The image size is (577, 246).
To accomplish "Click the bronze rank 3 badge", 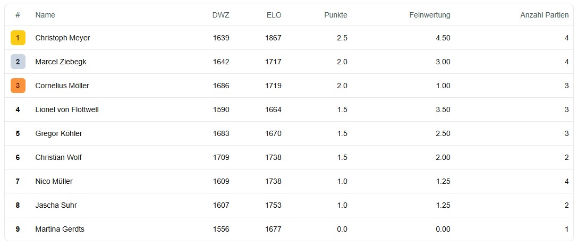I will click(x=18, y=86).
